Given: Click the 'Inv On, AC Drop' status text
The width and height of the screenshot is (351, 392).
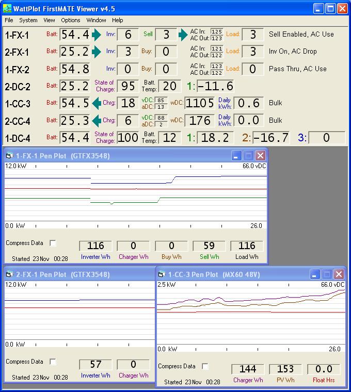Looking at the screenshot, I should 293,51.
